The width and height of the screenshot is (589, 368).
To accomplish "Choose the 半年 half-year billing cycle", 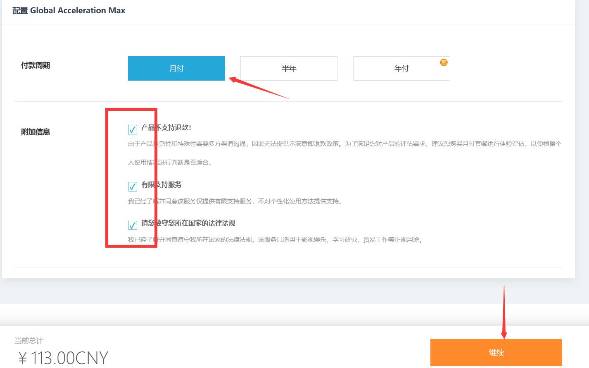I will click(x=289, y=68).
